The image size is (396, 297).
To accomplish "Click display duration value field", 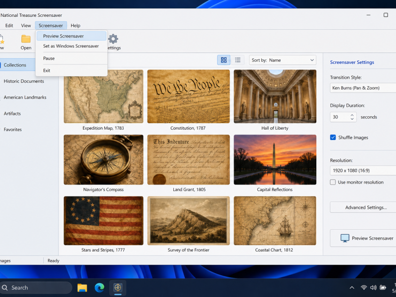I will tap(340, 117).
